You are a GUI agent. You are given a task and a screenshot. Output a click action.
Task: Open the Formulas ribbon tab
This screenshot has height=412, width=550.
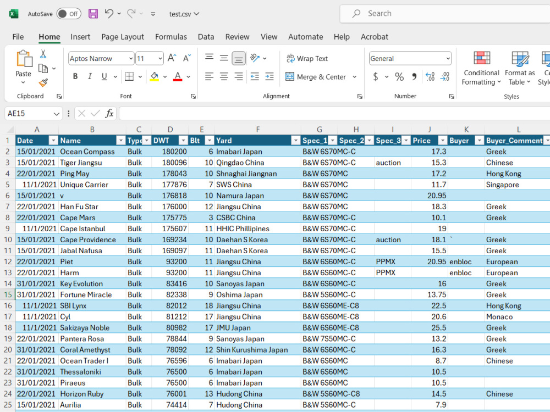coord(170,37)
